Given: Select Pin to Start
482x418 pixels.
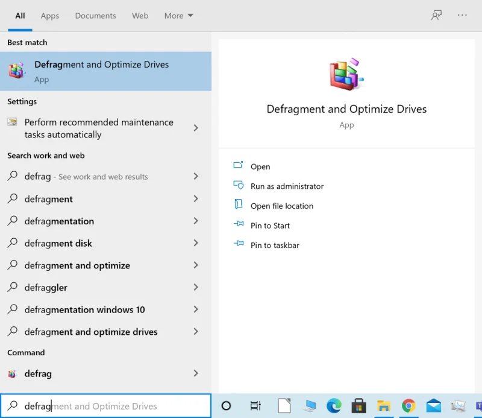Looking at the screenshot, I should [x=270, y=226].
